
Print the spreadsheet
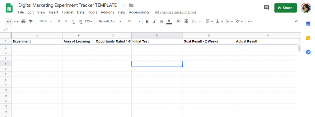(x=23, y=21)
